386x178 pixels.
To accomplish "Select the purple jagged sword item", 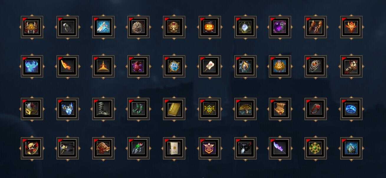I will click(x=280, y=148).
